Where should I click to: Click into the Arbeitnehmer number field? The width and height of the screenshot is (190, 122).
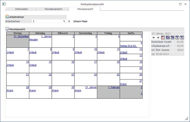pyautogui.click(x=47, y=21)
